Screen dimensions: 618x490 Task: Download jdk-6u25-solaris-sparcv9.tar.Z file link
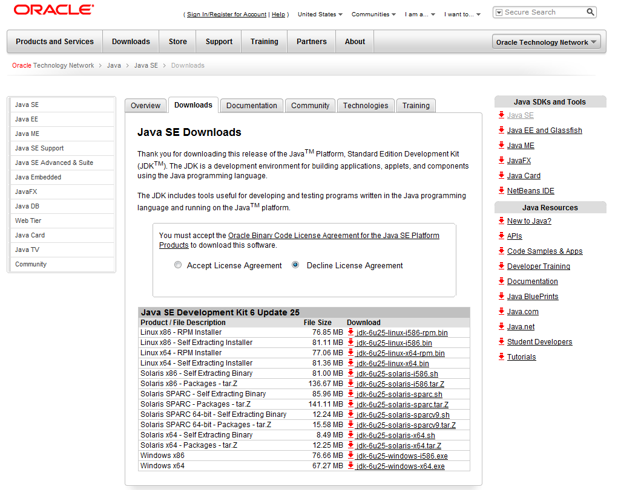click(x=406, y=425)
